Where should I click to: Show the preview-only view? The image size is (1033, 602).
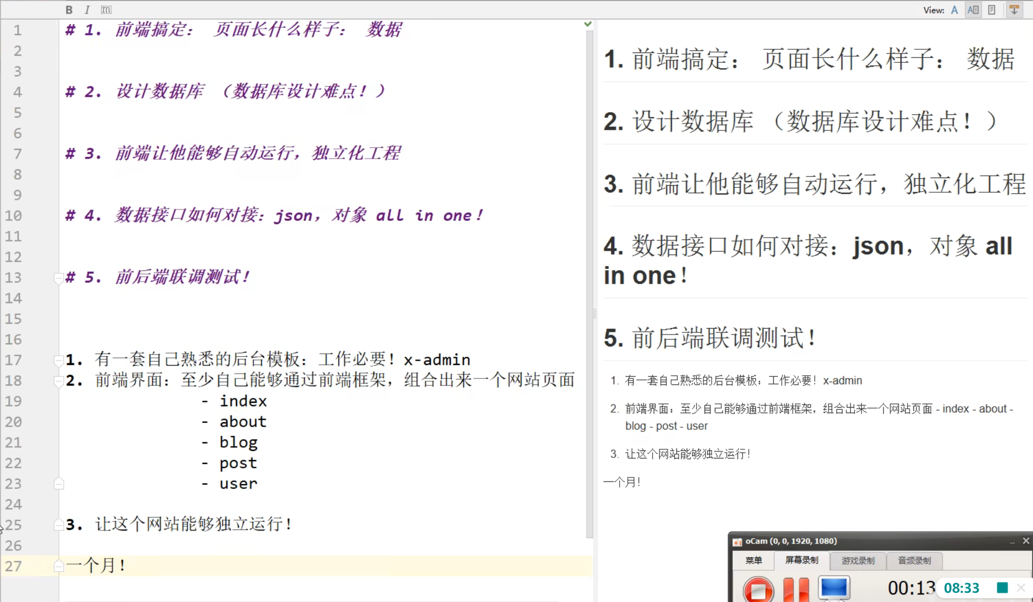(x=991, y=10)
